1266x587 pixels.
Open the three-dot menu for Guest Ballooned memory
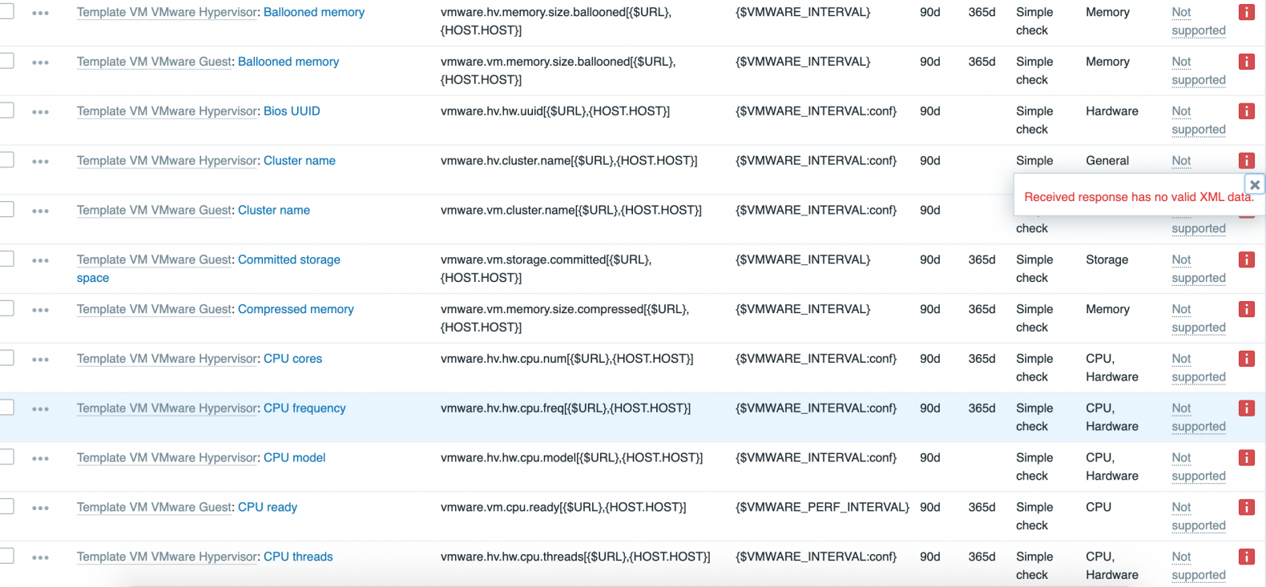[x=41, y=62]
